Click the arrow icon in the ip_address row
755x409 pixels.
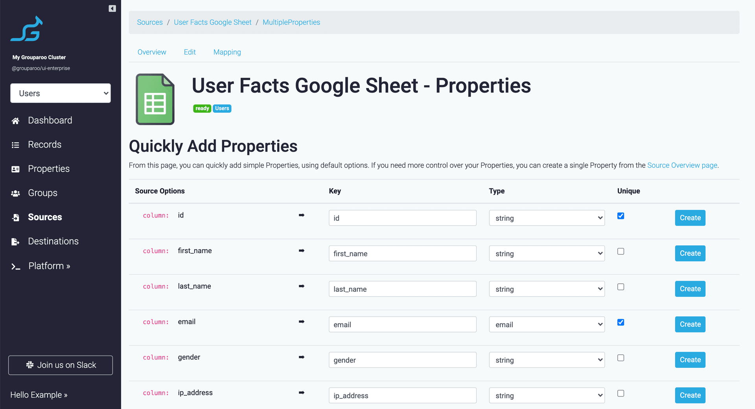click(x=302, y=393)
